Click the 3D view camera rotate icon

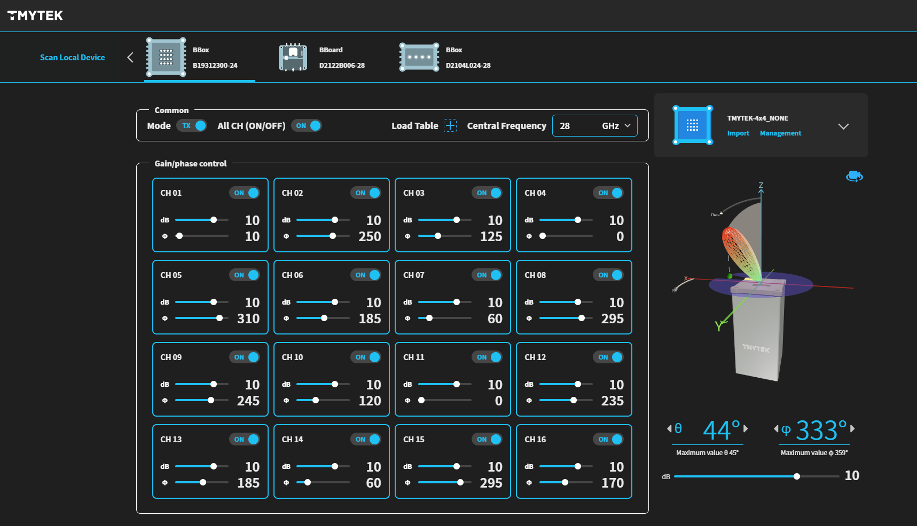pyautogui.click(x=855, y=176)
